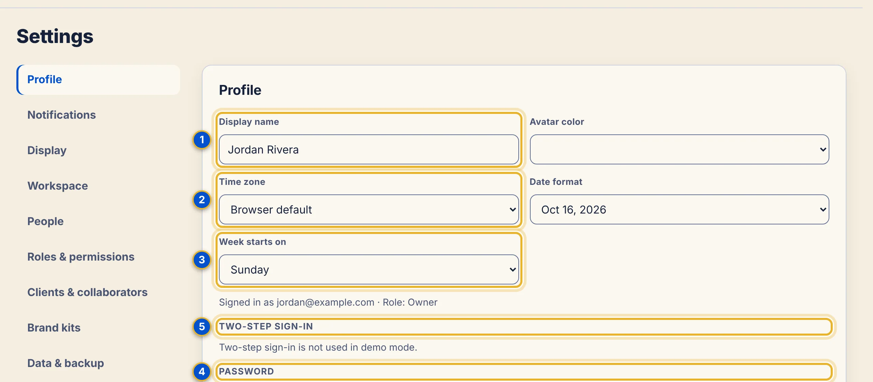Click the Date format label
This screenshot has width=873, height=382.
click(x=556, y=182)
